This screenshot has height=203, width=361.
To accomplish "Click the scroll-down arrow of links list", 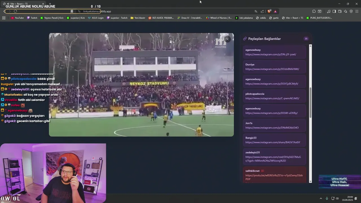I will coord(311,181).
